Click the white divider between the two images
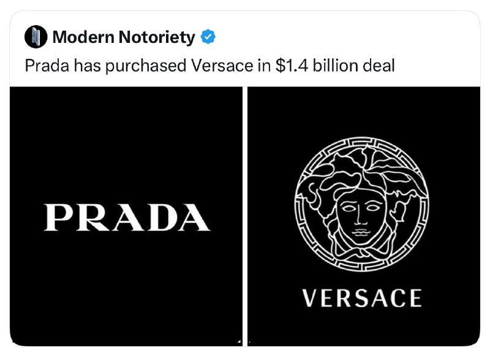Screen dimensions: 490x353 [x=245, y=214]
